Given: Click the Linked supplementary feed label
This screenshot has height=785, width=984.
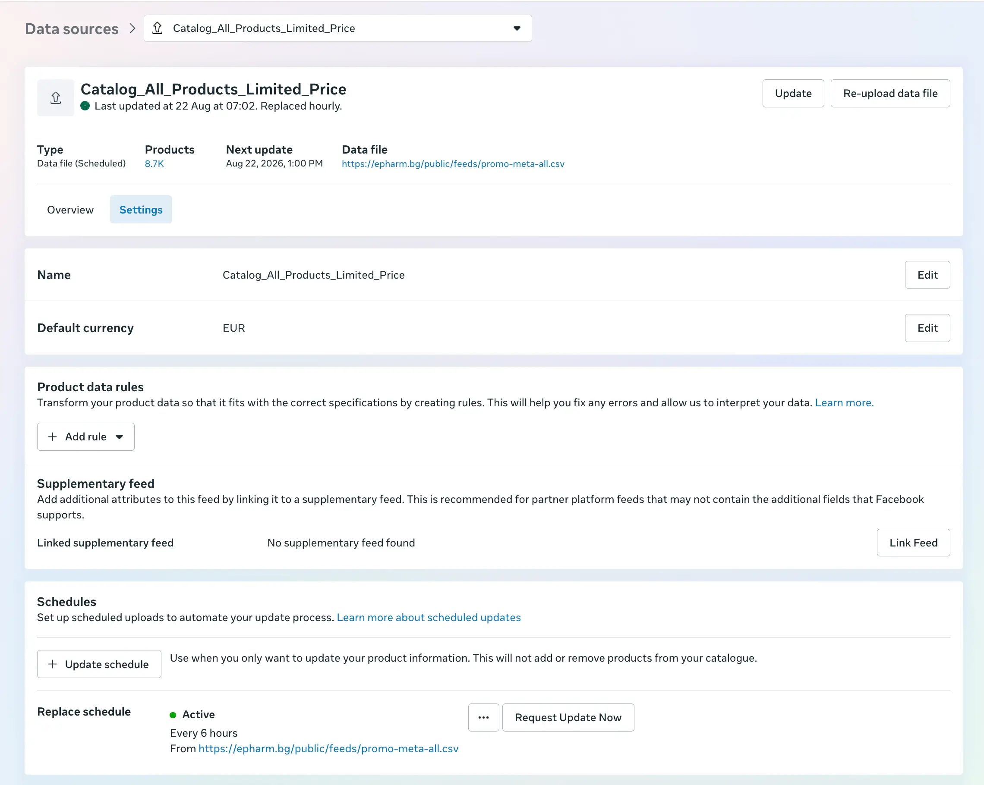Looking at the screenshot, I should point(105,543).
